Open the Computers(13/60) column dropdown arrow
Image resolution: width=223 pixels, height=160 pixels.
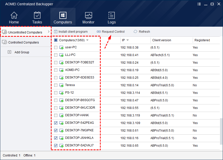click(x=88, y=40)
